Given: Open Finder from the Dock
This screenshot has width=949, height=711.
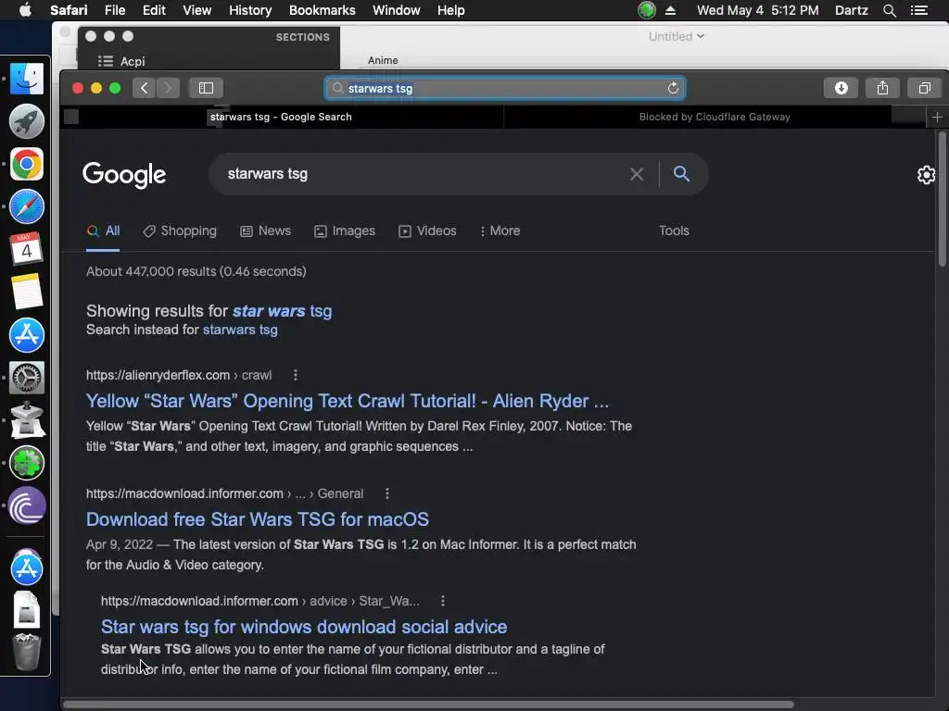Looking at the screenshot, I should coord(27,79).
